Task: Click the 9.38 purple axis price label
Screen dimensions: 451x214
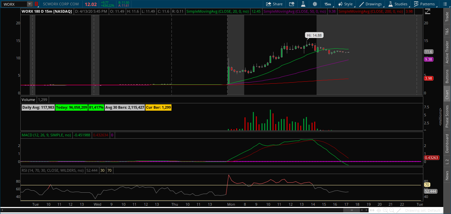Action: point(428,59)
